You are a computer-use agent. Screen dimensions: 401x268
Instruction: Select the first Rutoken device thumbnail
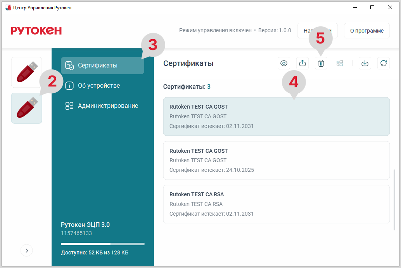(27, 72)
